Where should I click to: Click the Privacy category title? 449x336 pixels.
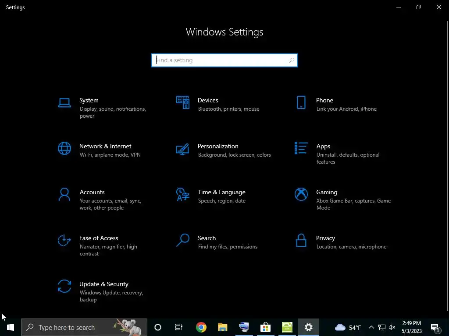[325, 238]
